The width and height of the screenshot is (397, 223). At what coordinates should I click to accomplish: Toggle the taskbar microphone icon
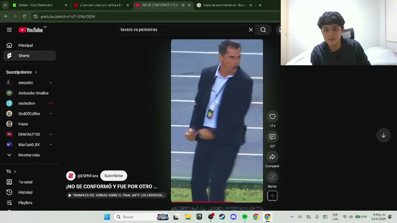coord(317,217)
